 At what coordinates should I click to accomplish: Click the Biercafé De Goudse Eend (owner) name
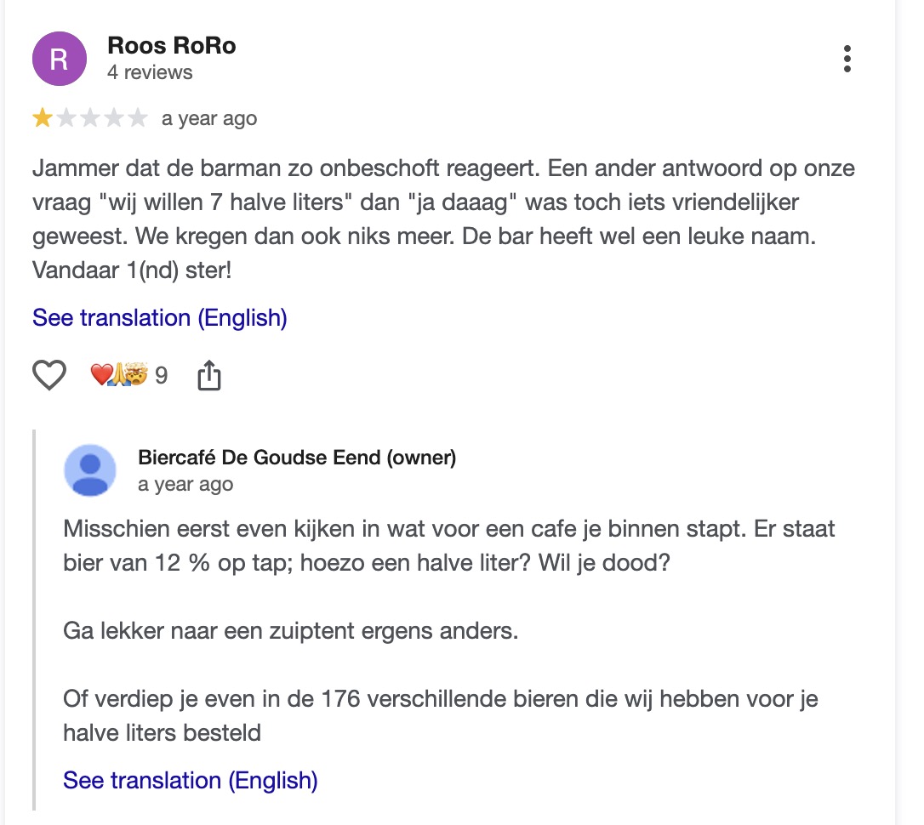pyautogui.click(x=297, y=458)
